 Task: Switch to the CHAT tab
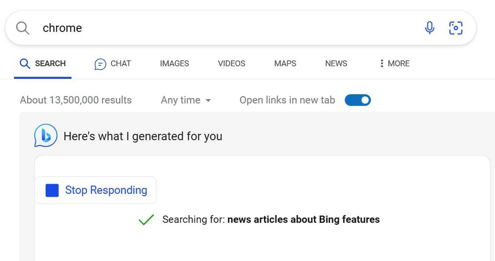coord(113,64)
